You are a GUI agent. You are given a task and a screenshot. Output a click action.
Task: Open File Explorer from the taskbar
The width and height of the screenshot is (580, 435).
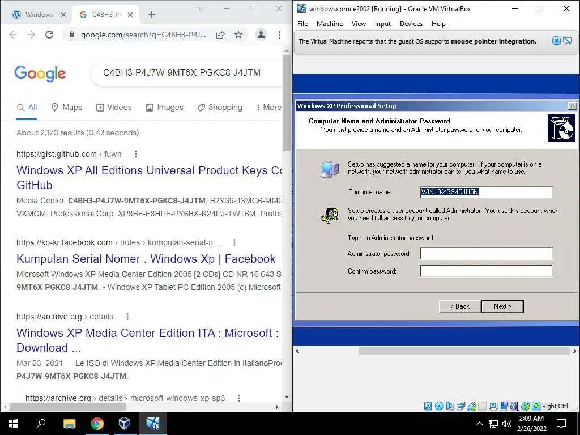[69, 424]
